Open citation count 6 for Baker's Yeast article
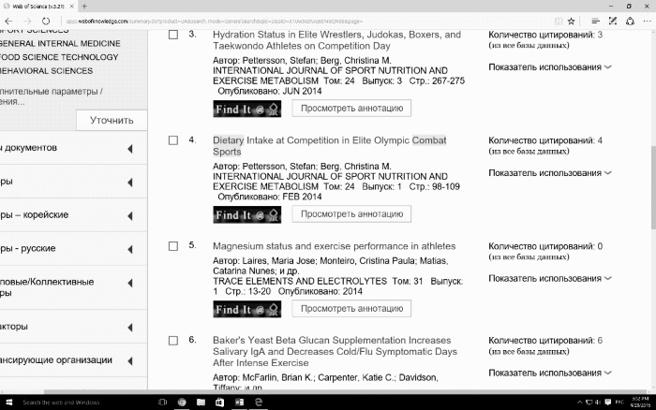The image size is (656, 410). [600, 341]
